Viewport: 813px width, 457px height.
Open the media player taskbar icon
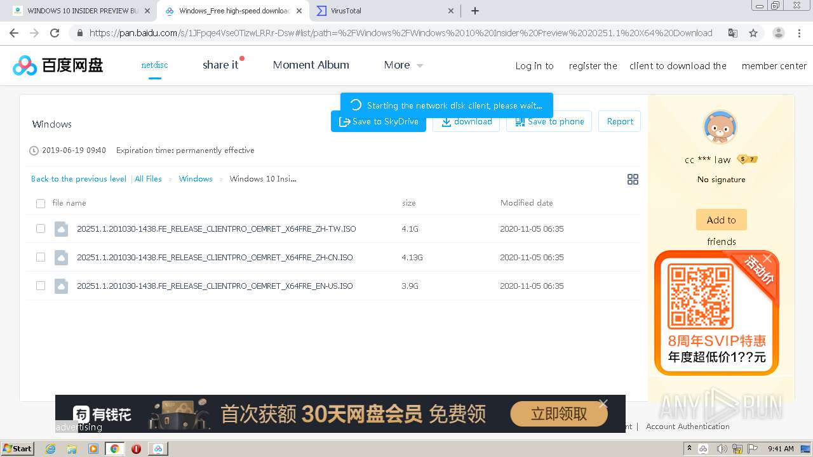pos(93,449)
